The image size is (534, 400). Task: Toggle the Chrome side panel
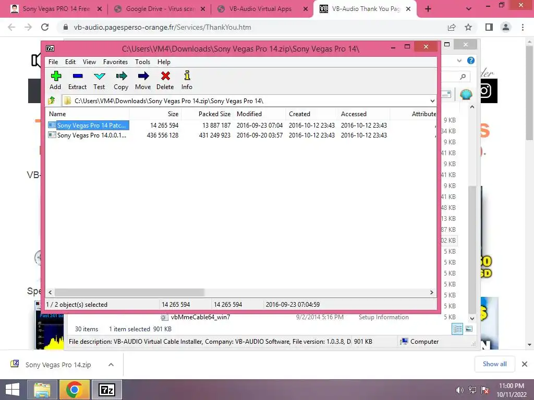(x=489, y=27)
